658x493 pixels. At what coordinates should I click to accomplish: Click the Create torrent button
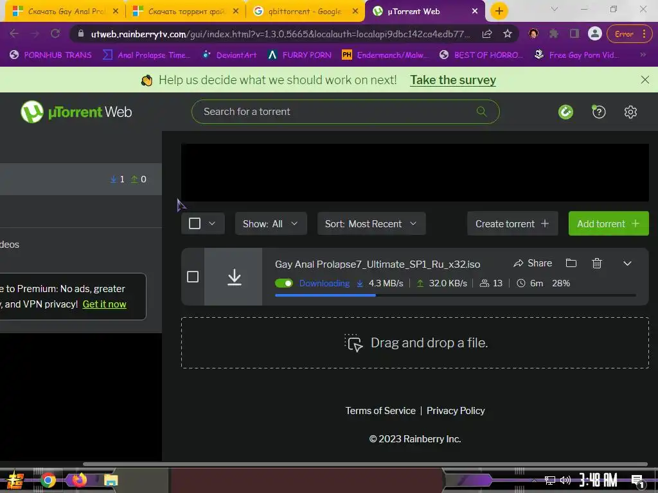pos(512,224)
